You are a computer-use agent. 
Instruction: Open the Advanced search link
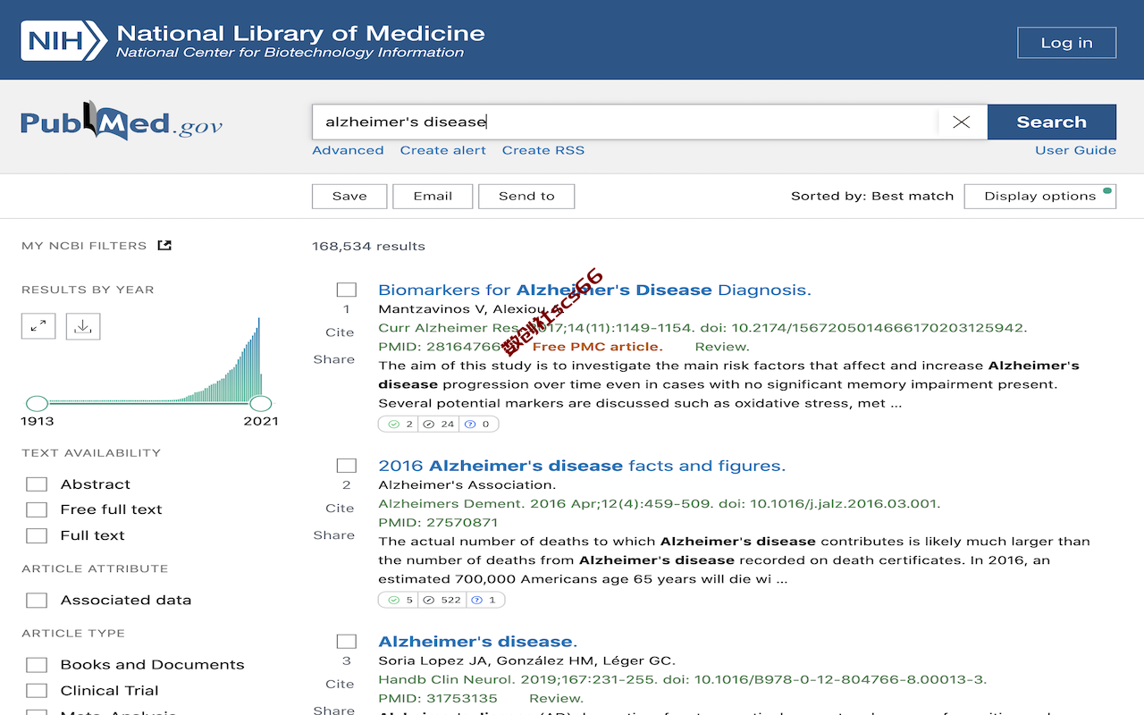(348, 150)
